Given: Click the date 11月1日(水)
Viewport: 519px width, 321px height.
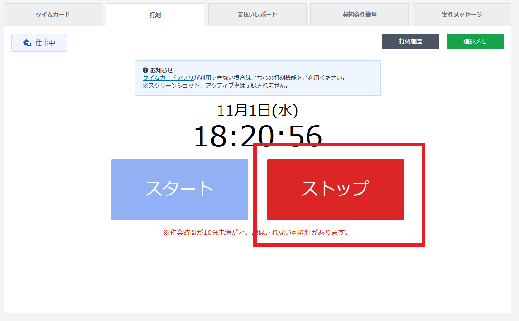Looking at the screenshot, I should (257, 110).
